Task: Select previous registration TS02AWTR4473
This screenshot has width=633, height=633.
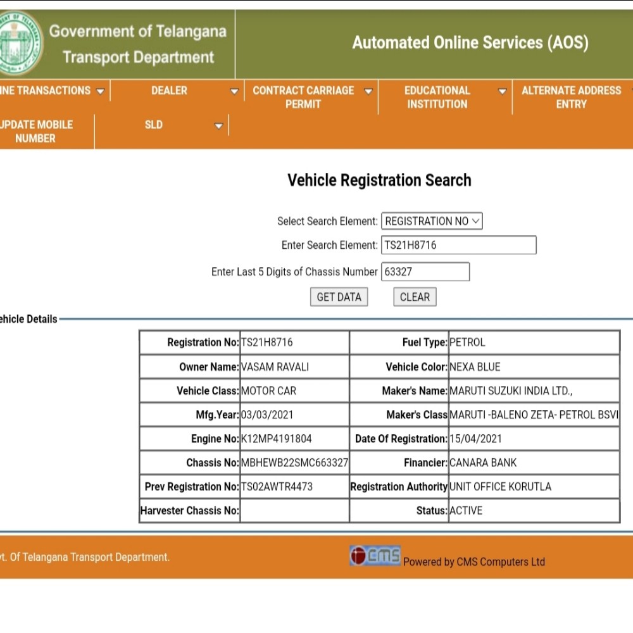Action: [x=277, y=487]
